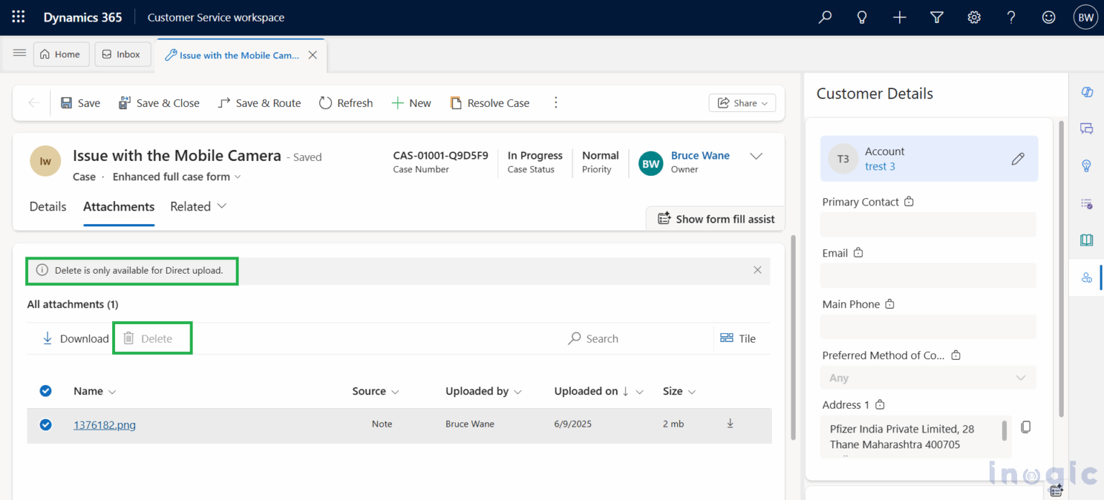Image resolution: width=1104 pixels, height=500 pixels.
Task: Open the 1376182.png attachment link
Action: coord(104,425)
